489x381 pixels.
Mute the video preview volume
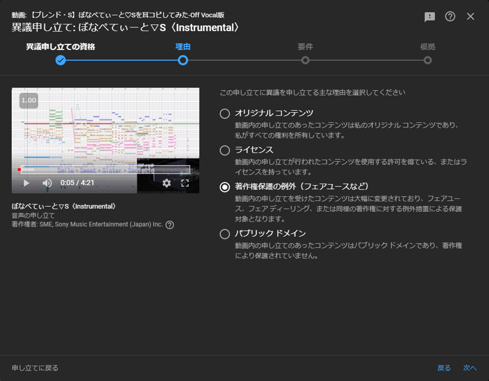(x=47, y=183)
